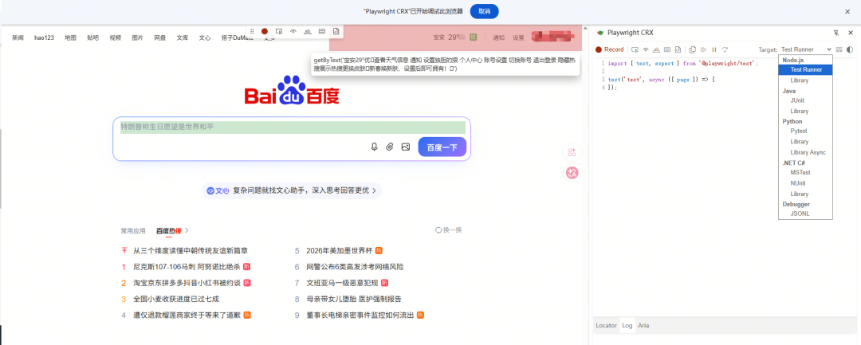The image size is (861, 345).
Task: Click assert value icon on floating overlay toolbar
Action: (322, 32)
